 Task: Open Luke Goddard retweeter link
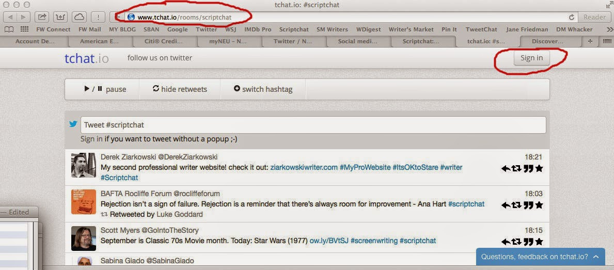pyautogui.click(x=180, y=214)
